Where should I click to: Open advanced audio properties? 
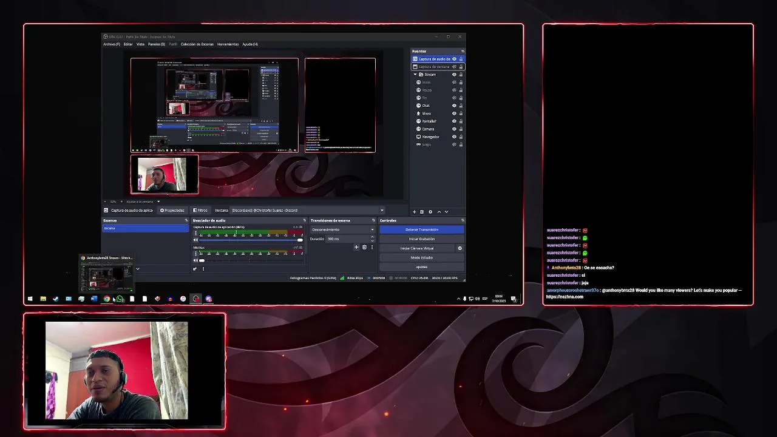[195, 269]
